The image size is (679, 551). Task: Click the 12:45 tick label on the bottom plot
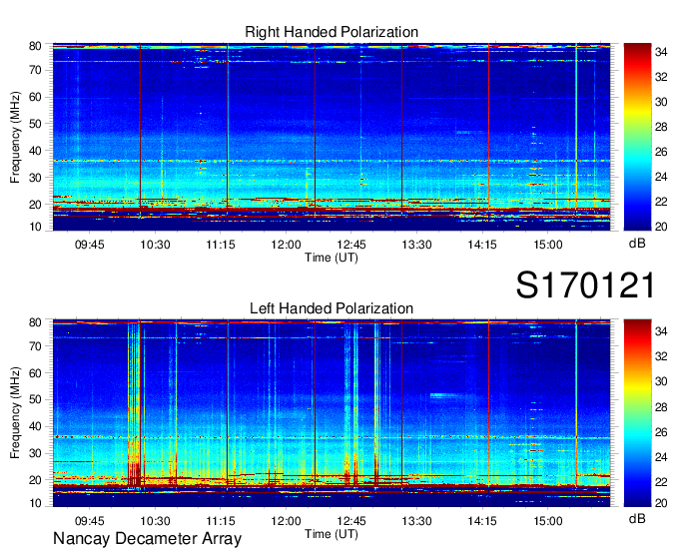tap(351, 521)
